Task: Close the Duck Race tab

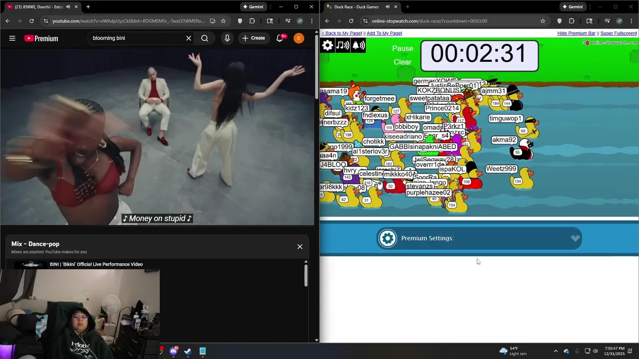Action: [x=396, y=6]
